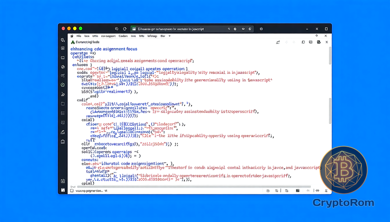Viewport: 390px width, 222px height.
Task: Click the code heading line in blue text
Action: pos(104,49)
